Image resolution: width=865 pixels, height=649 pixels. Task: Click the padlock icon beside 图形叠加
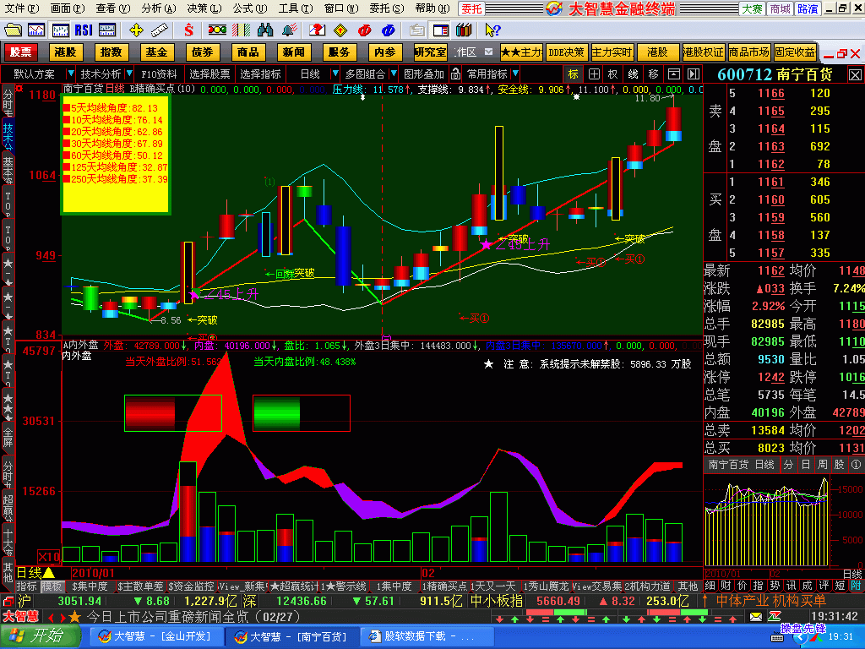click(455, 74)
